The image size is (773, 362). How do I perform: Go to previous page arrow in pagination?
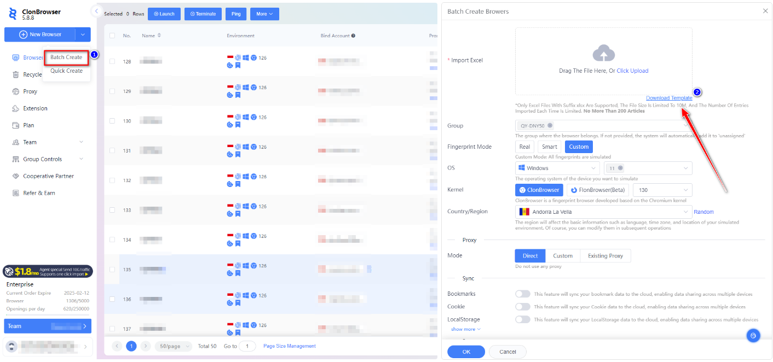coord(117,346)
